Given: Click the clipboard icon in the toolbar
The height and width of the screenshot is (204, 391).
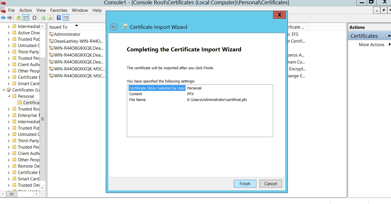Looking at the screenshot, I should [x=34, y=18].
